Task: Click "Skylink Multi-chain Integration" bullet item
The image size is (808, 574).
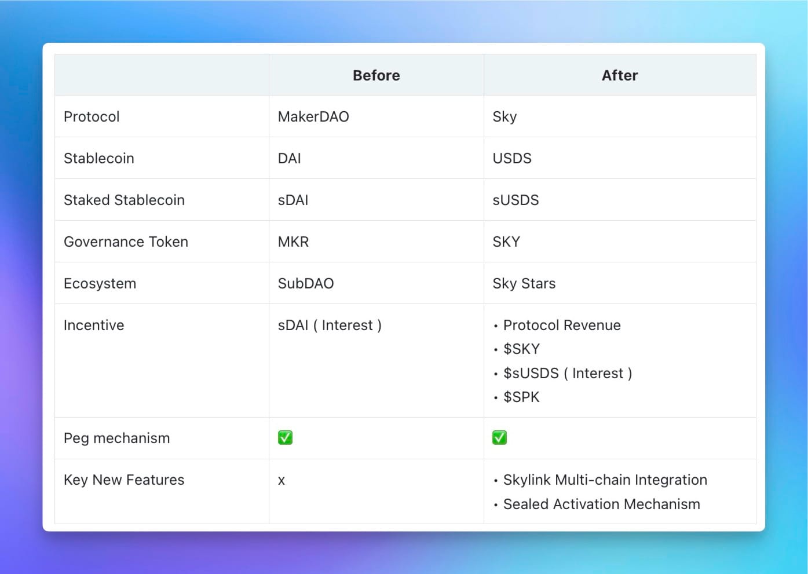Action: pyautogui.click(x=605, y=480)
